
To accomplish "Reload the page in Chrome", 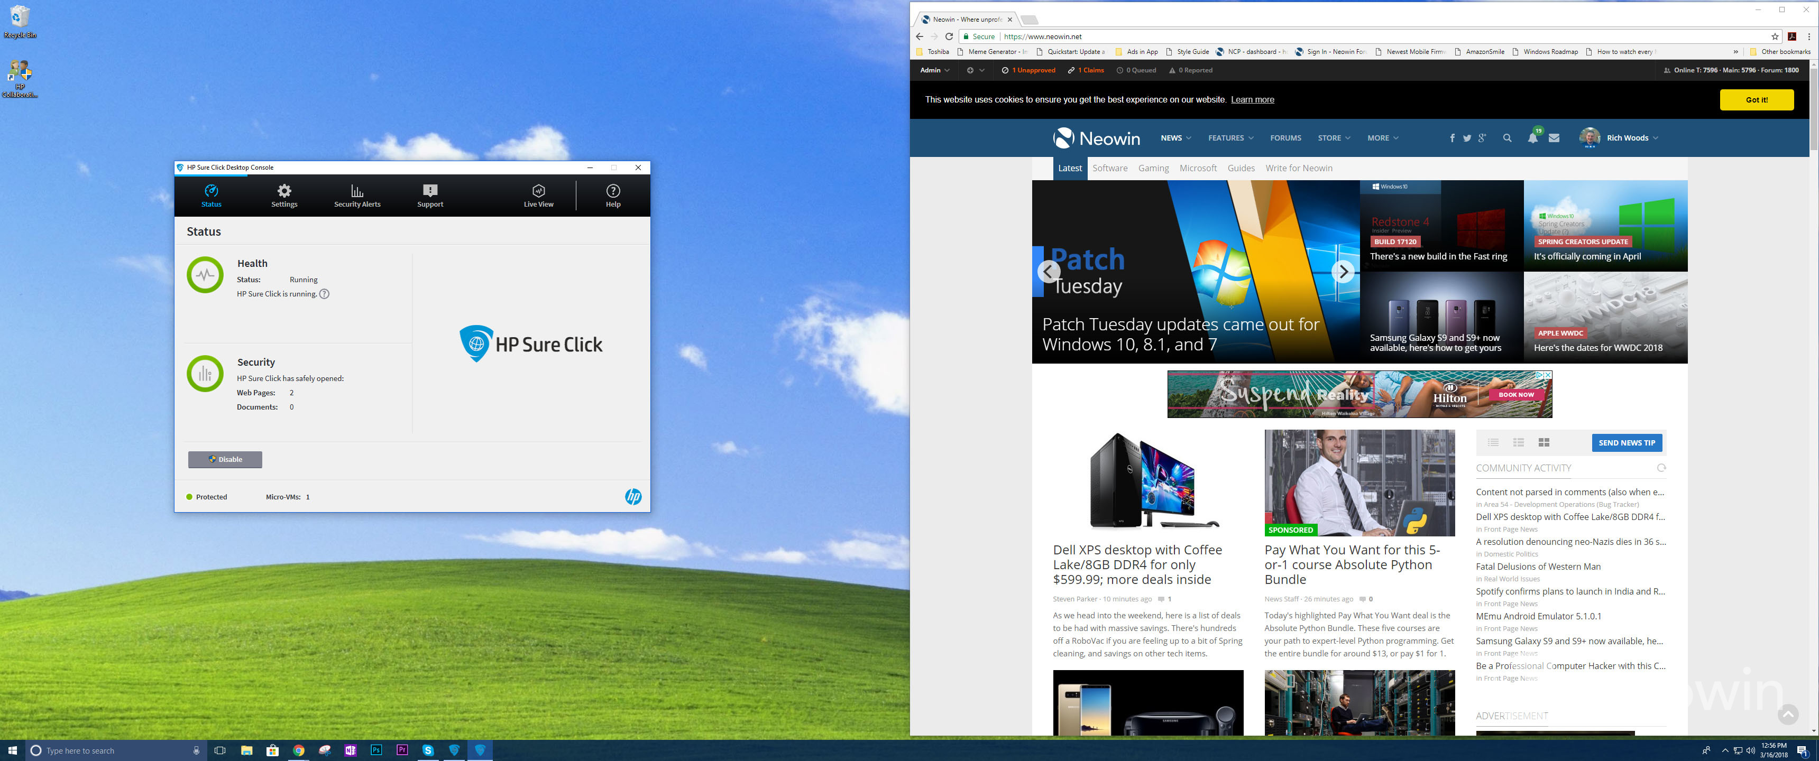I will coord(949,36).
